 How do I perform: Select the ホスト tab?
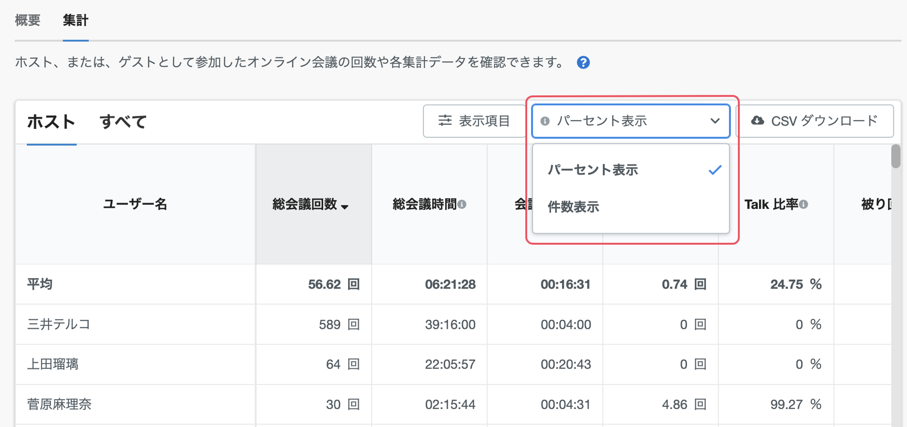click(51, 122)
